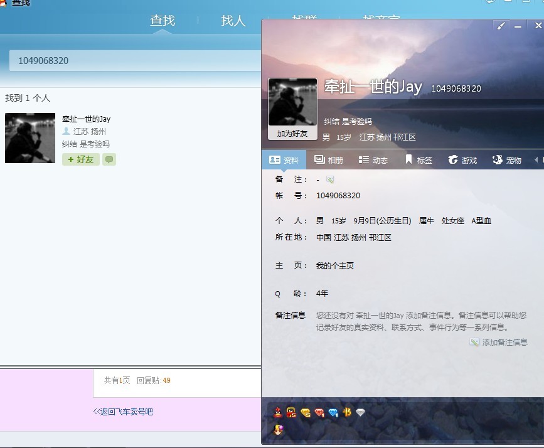Viewport: 544px width, 448px height.
Task: Click the QQ Show girl avatar icon
Action: tap(278, 429)
